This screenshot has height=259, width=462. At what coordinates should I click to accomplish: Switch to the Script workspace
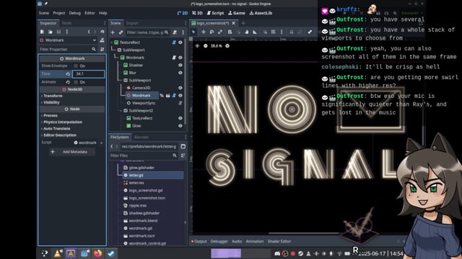point(215,13)
